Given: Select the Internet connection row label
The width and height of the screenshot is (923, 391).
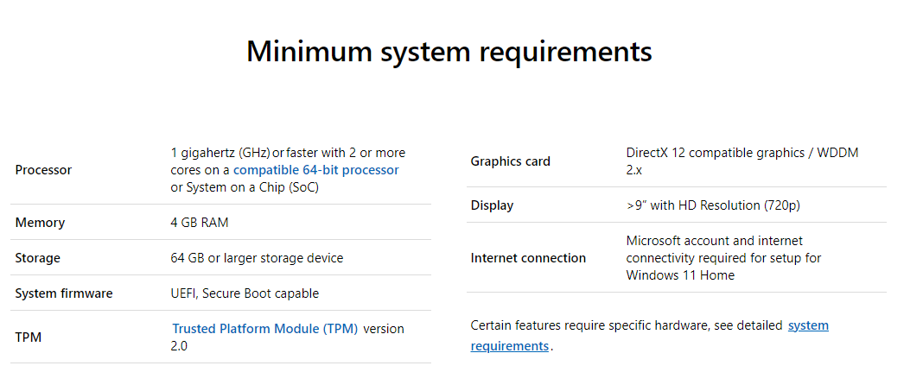Looking at the screenshot, I should pos(528,258).
